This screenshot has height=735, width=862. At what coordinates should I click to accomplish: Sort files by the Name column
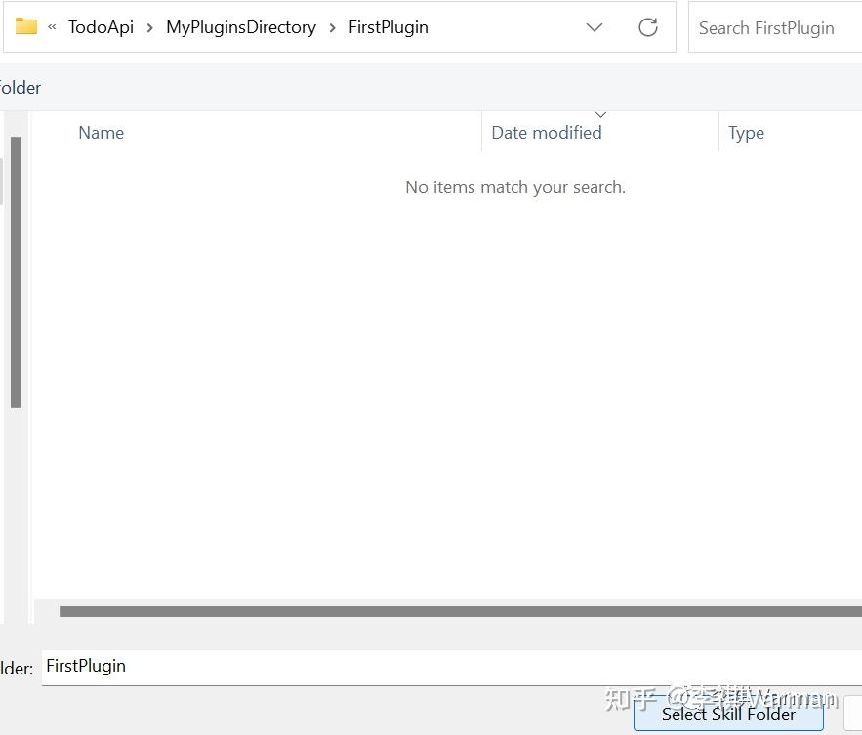click(x=101, y=133)
